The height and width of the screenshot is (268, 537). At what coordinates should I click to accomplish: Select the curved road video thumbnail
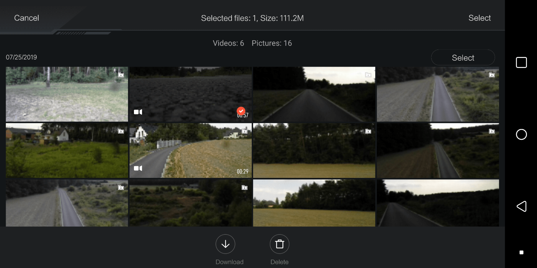[x=191, y=150]
